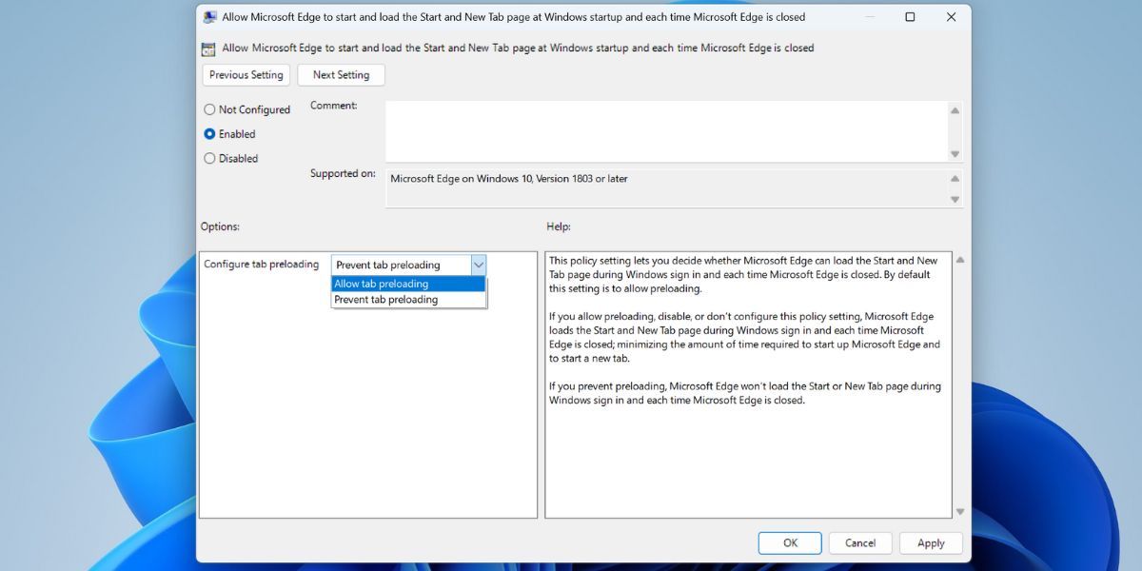Click the policy icon beside the setting description
1142x571 pixels.
209,48
